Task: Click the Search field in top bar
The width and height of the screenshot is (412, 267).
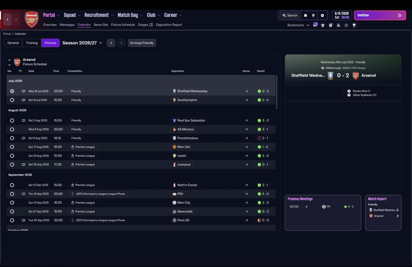Action: 290,15
